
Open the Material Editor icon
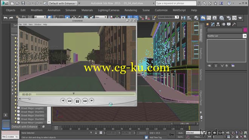[x=222, y=18]
